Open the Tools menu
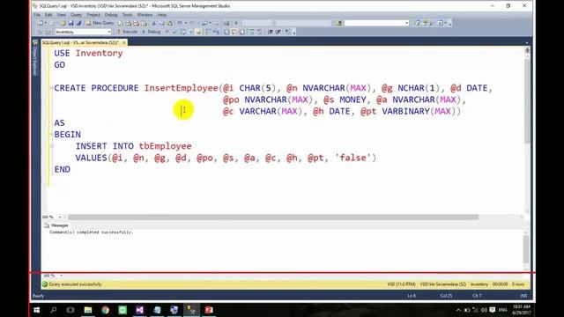 tap(127, 15)
